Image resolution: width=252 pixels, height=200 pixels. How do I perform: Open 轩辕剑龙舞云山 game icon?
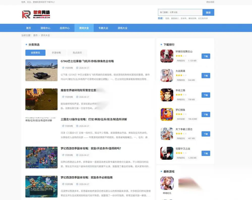point(167,56)
